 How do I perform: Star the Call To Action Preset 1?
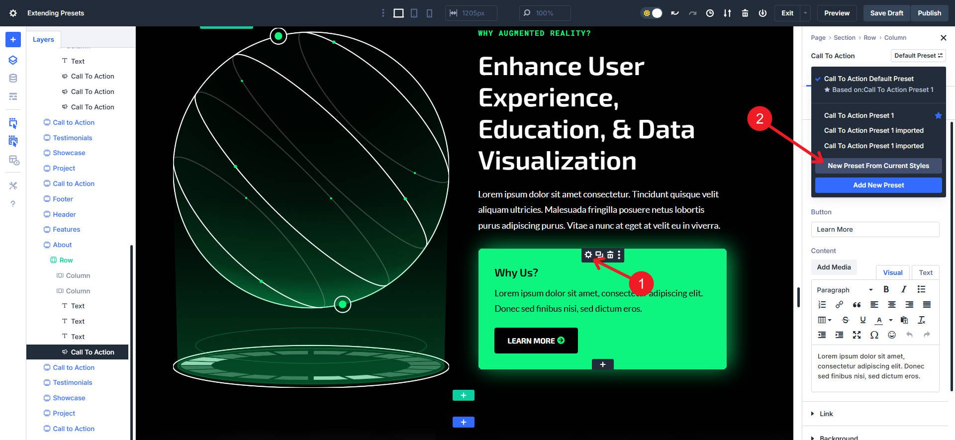click(x=938, y=115)
